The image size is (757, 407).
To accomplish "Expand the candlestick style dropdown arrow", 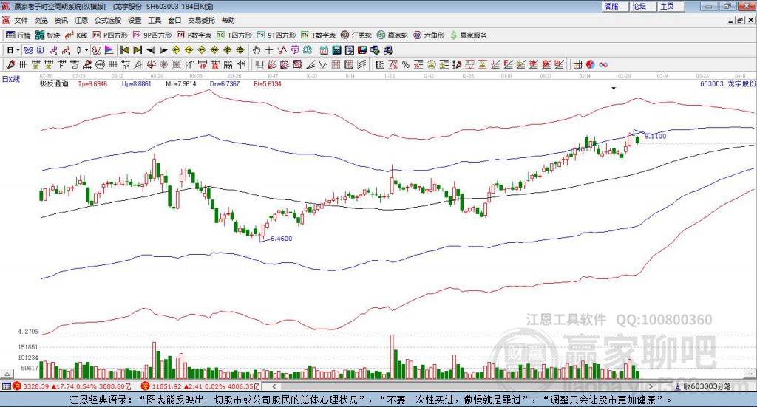I will coord(86,50).
